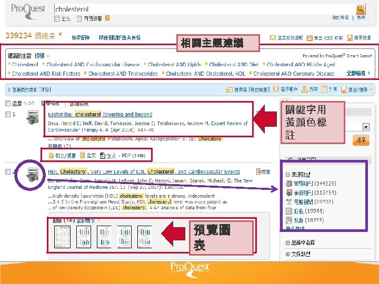This screenshot has height=284, width=379.
Task: Expand the 出版物名稱 publication title facet
Action: tap(287, 242)
